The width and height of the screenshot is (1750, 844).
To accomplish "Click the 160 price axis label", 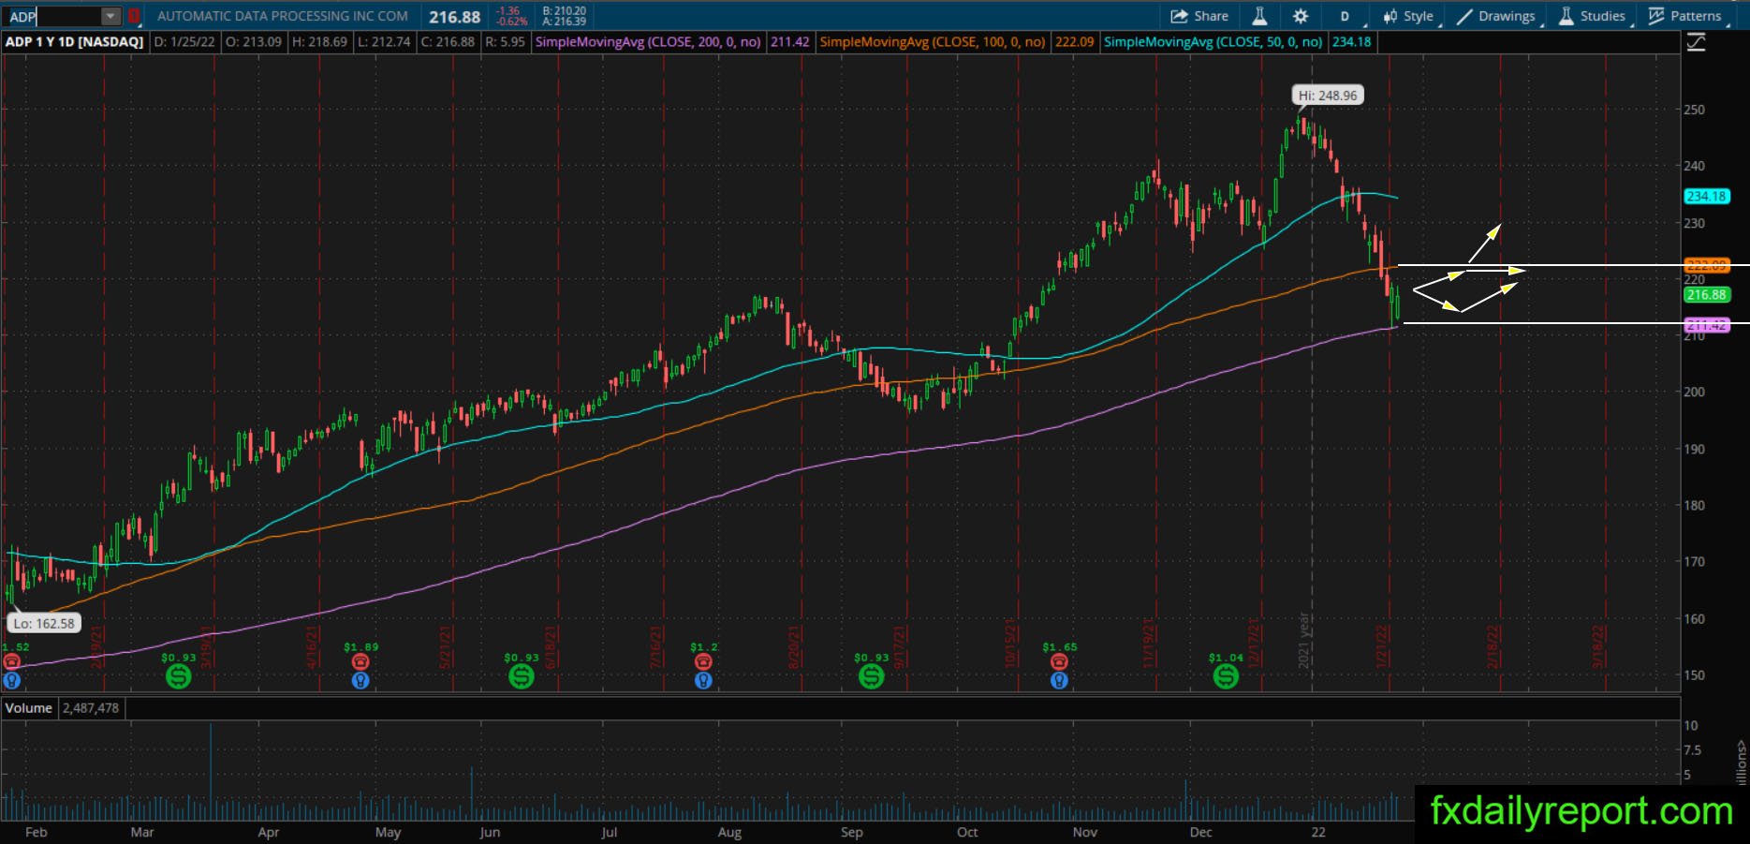I will (x=1695, y=619).
